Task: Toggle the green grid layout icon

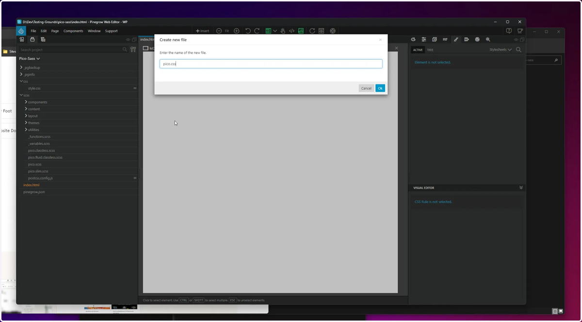Action: [268, 31]
